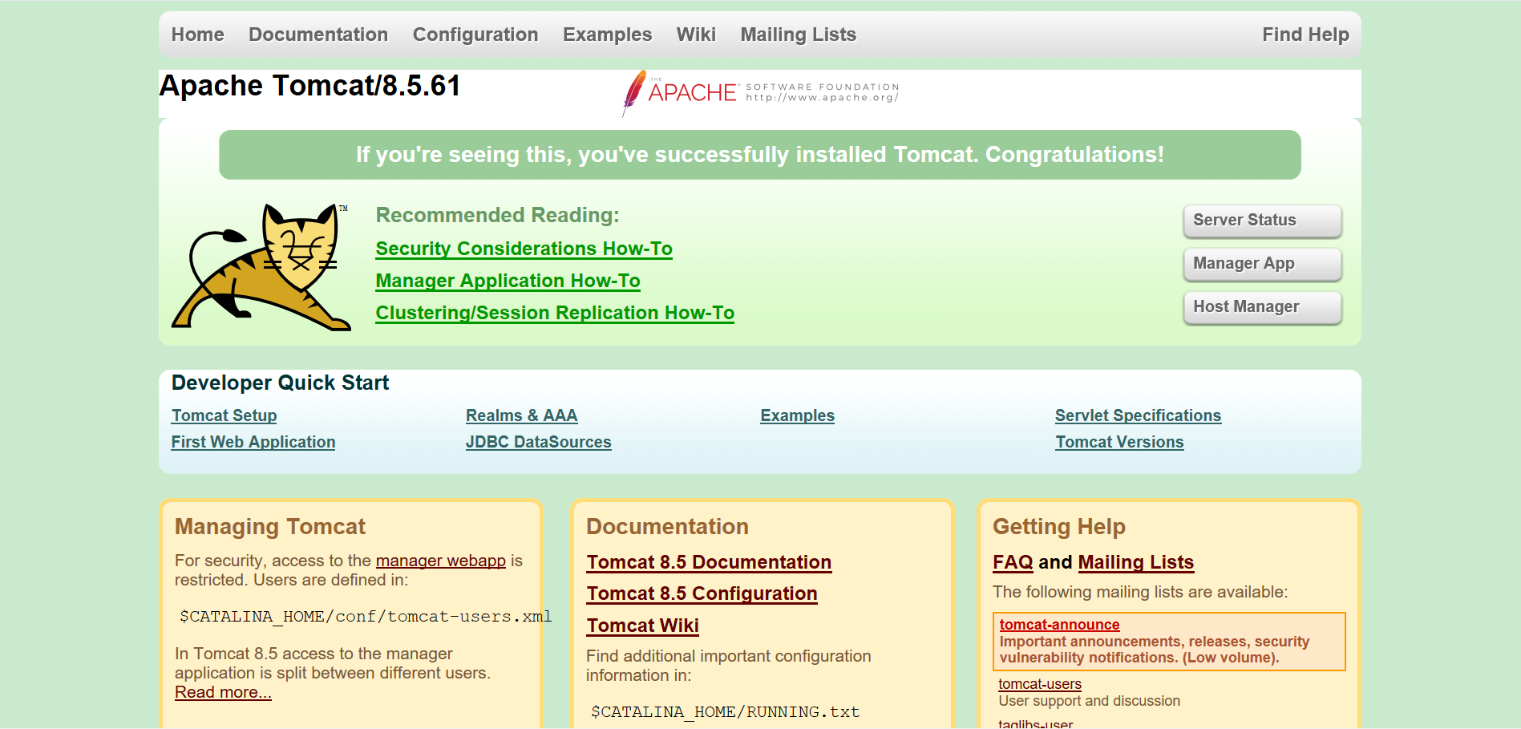The height and width of the screenshot is (729, 1521).
Task: Click the tomcat-announce mailing list link
Action: pyautogui.click(x=1059, y=625)
